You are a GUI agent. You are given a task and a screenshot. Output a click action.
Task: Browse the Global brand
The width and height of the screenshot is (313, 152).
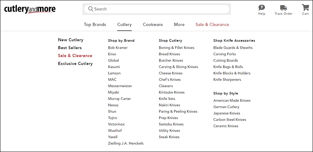coord(113,60)
